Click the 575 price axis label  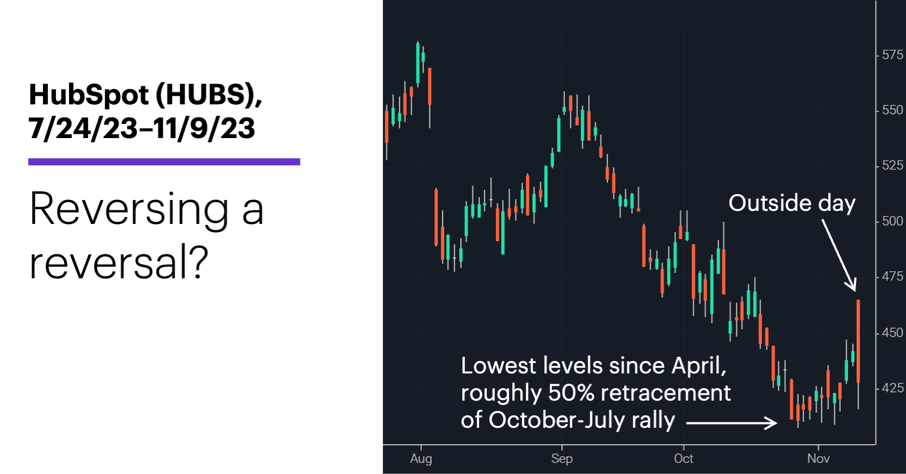[x=892, y=55]
